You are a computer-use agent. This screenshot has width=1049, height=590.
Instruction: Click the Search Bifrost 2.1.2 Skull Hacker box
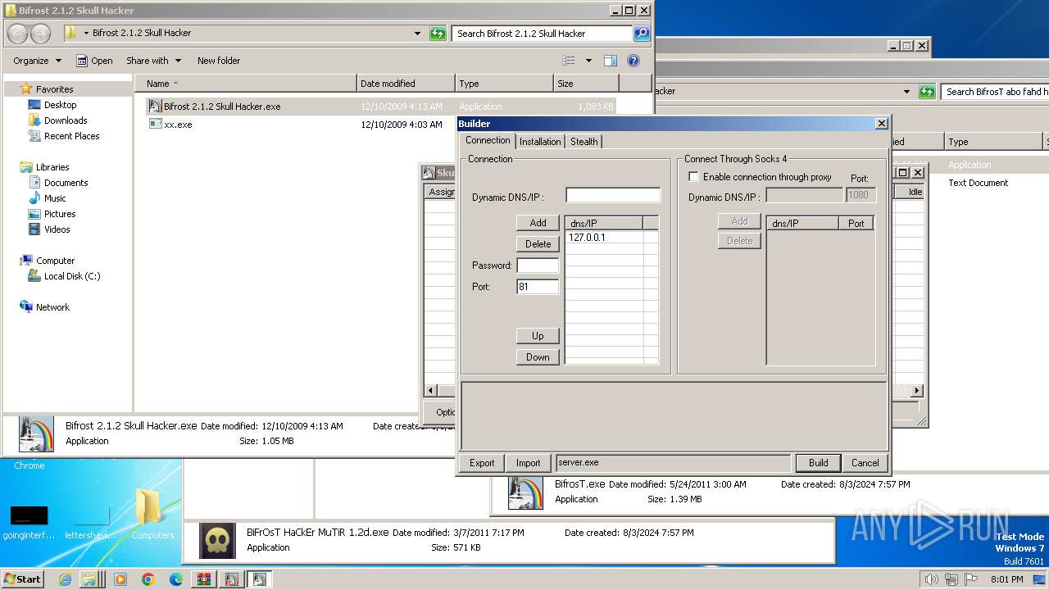(x=542, y=34)
